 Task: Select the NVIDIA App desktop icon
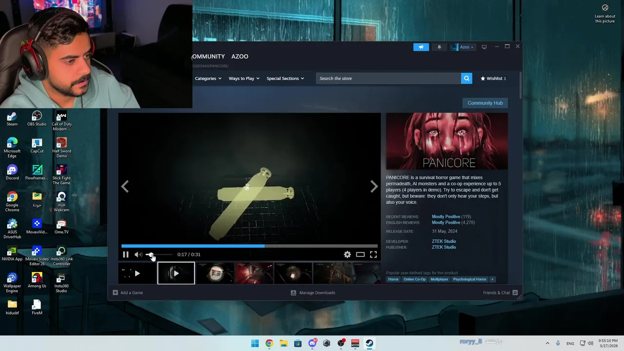click(x=12, y=253)
